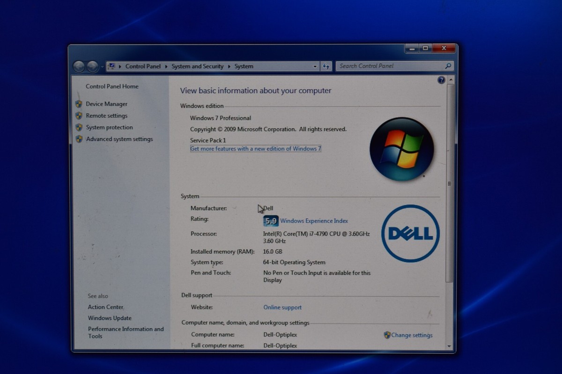Click the Computer name value Dell-Optiplex
Image resolution: width=562 pixels, height=374 pixels.
pos(280,335)
